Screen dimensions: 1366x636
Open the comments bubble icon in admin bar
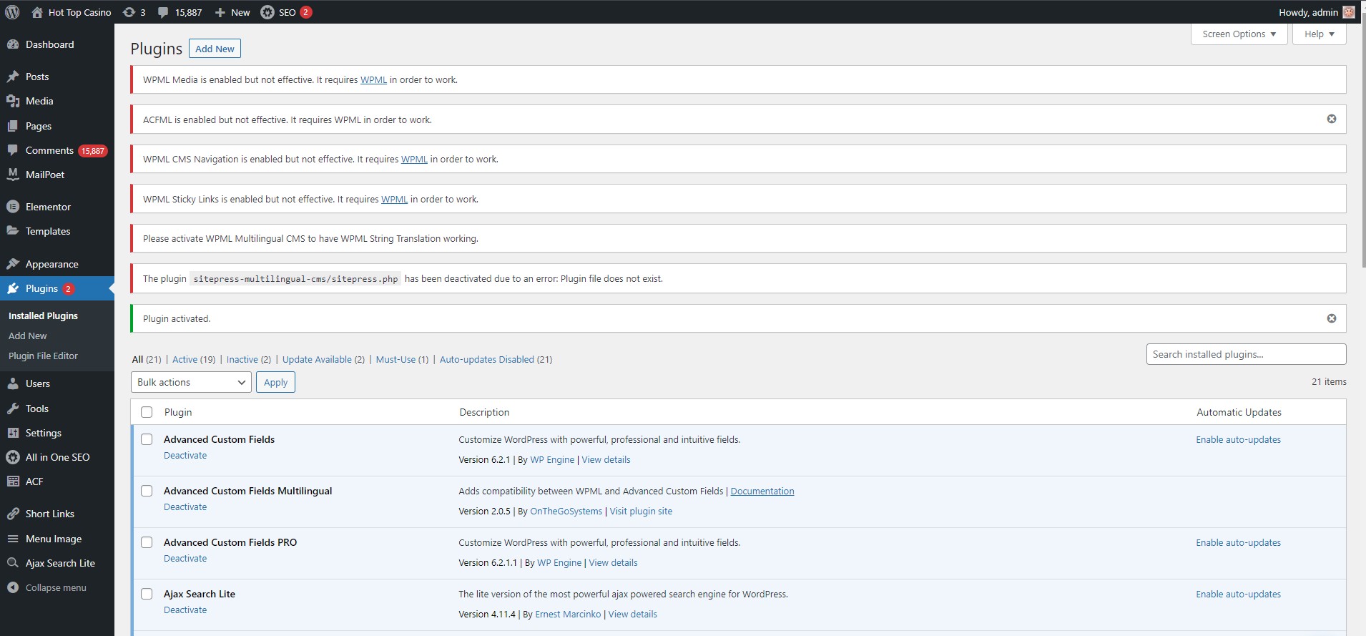[x=163, y=12]
